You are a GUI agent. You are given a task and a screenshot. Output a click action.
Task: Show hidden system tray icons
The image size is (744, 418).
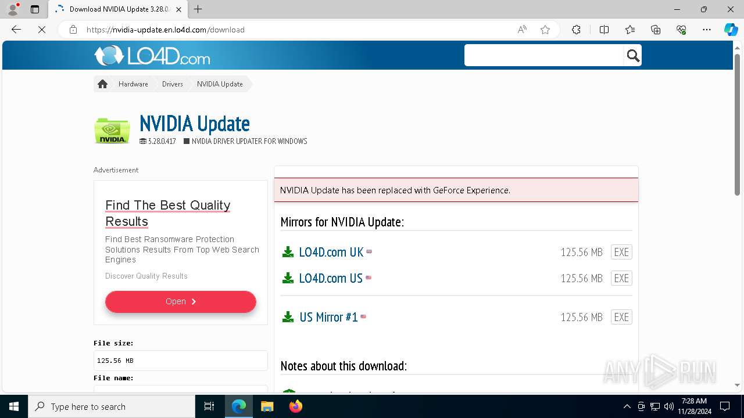click(x=627, y=406)
